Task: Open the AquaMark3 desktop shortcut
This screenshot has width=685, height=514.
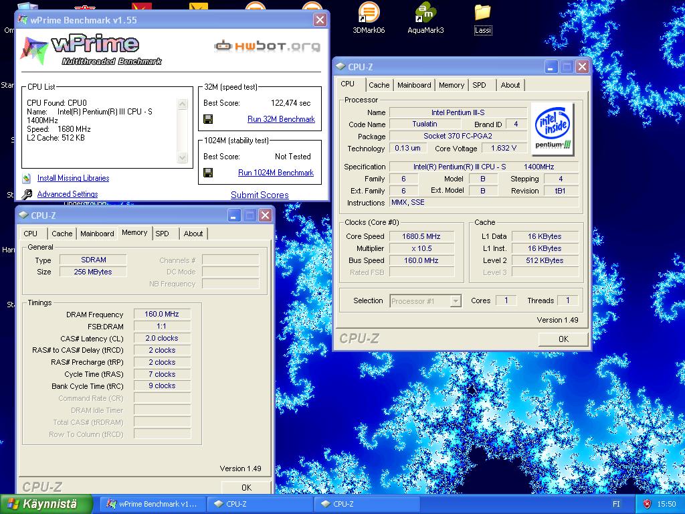Action: click(x=425, y=18)
